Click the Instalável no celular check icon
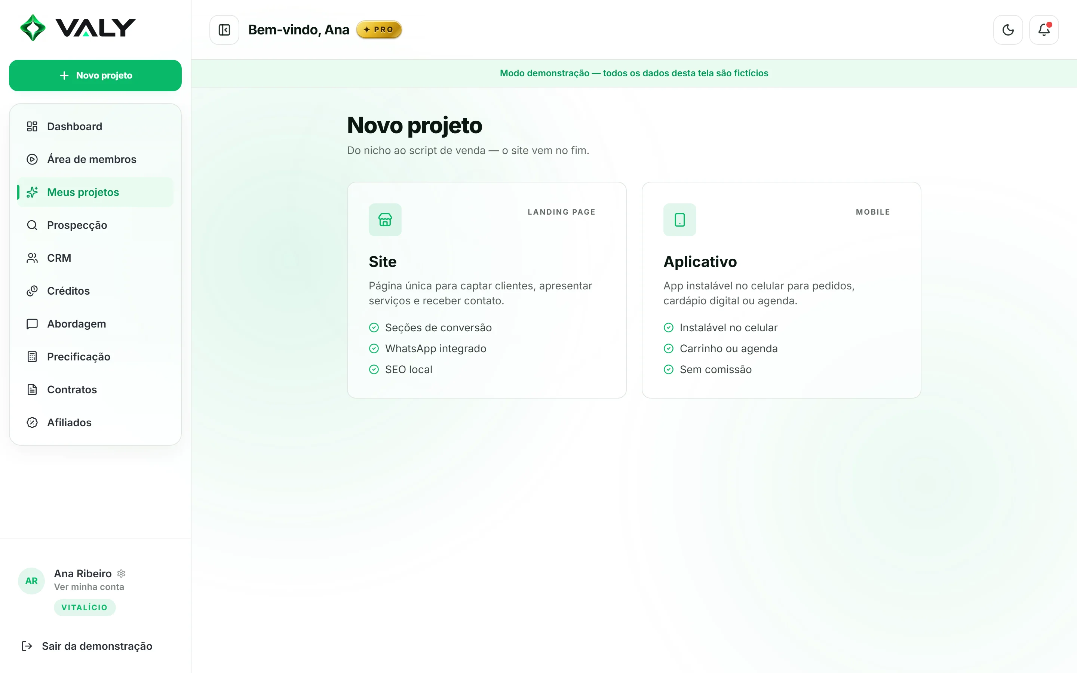This screenshot has height=673, width=1077. tap(669, 328)
